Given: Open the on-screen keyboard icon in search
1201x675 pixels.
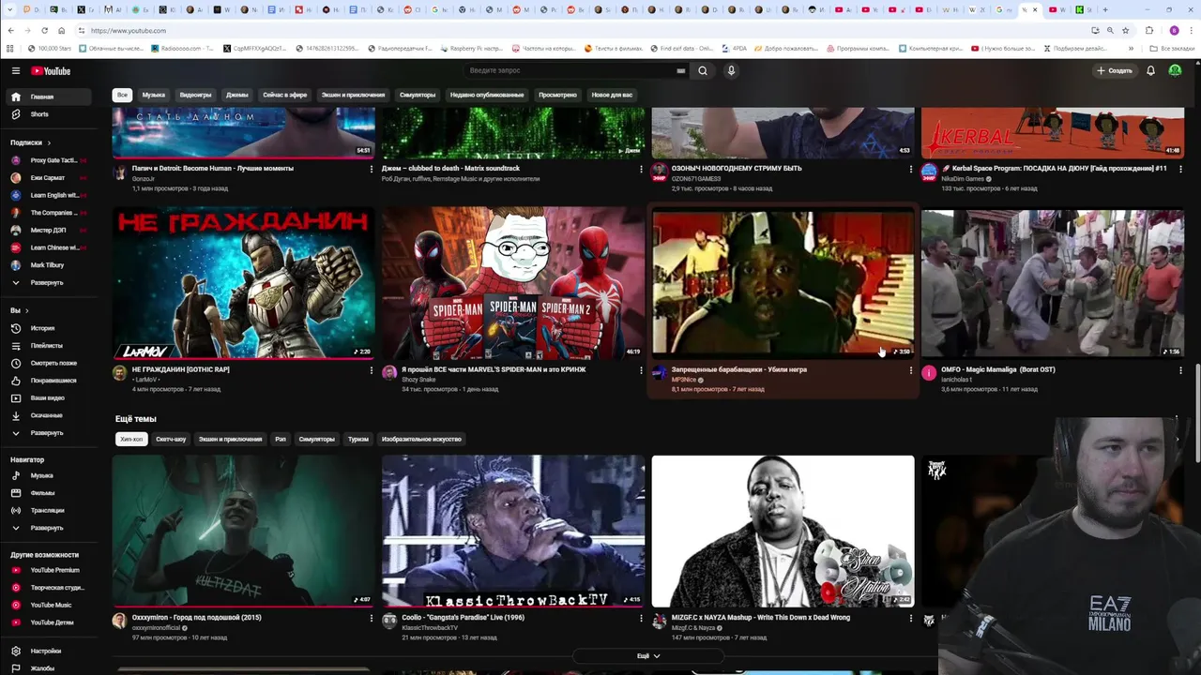Looking at the screenshot, I should click(x=680, y=70).
